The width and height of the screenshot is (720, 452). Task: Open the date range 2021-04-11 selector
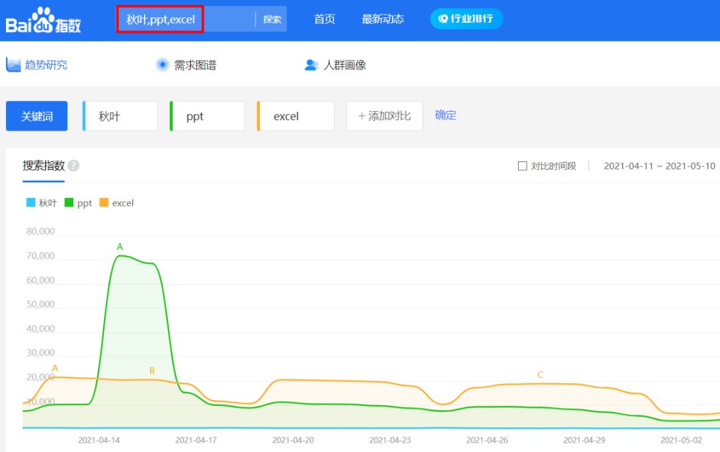pyautogui.click(x=659, y=166)
